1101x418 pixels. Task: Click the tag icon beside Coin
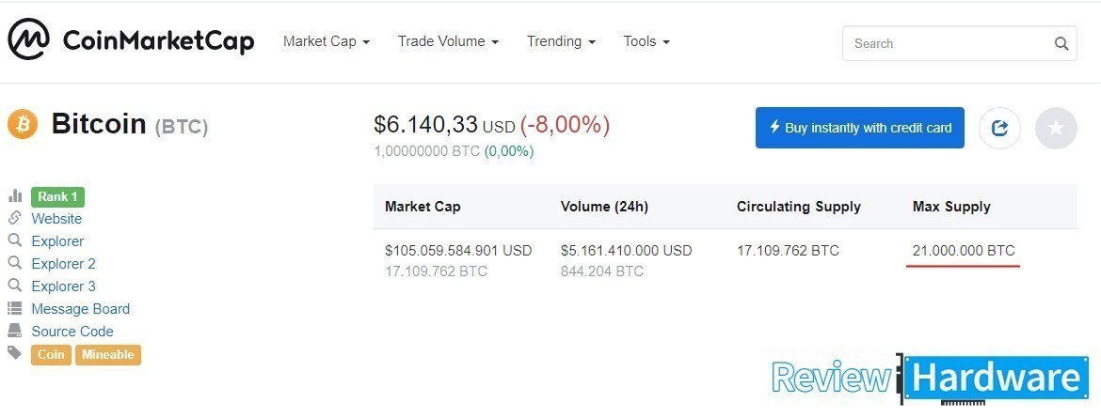(15, 353)
